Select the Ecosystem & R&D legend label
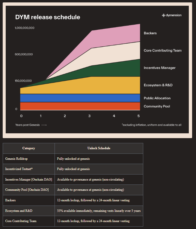 coord(158,85)
